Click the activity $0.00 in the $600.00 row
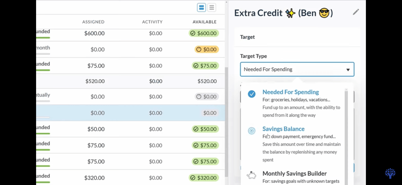 [x=155, y=33]
